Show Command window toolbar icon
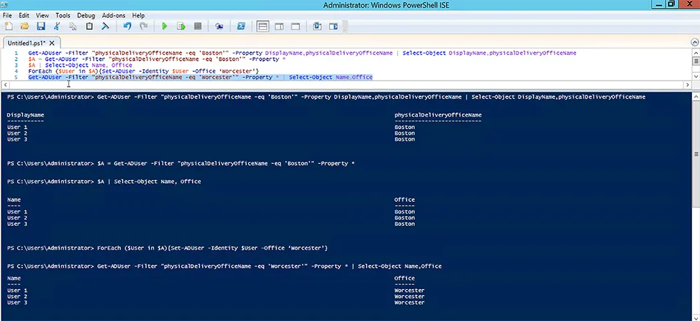 pos(317,26)
